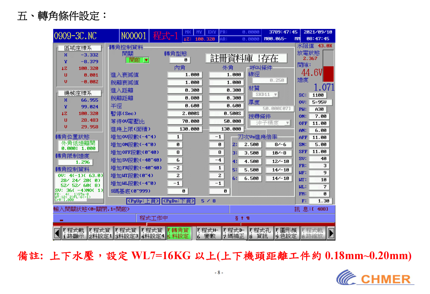Image resolution: width=430 pixels, height=294 pixels.
Task: Open the F6 程式H-變數 tab
Action: pos(209,233)
